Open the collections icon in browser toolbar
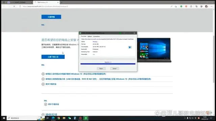 point(196,6)
